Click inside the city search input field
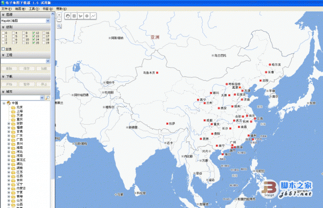The width and height of the screenshot is (323, 208). point(20,98)
